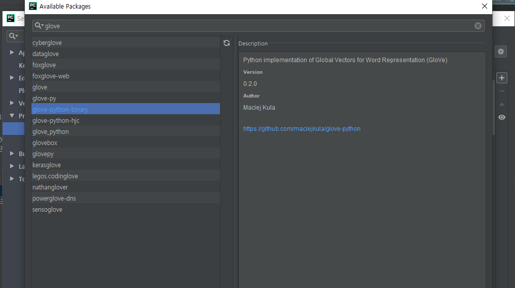Click the reload packages list icon

(227, 43)
